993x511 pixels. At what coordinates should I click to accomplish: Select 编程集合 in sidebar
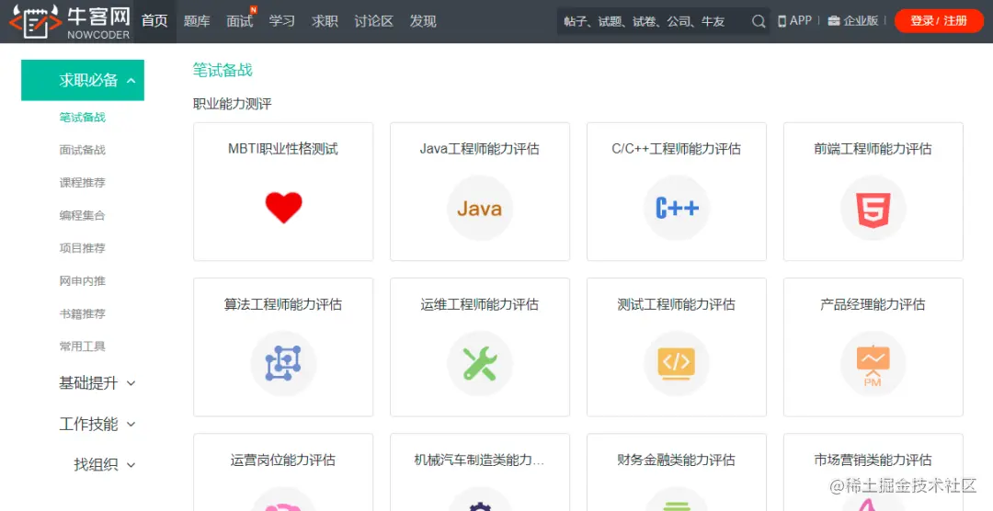(x=83, y=215)
